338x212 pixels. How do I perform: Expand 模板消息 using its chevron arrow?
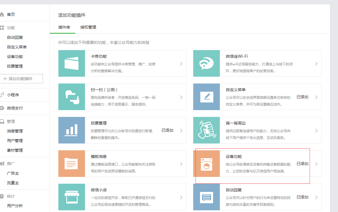[181, 164]
